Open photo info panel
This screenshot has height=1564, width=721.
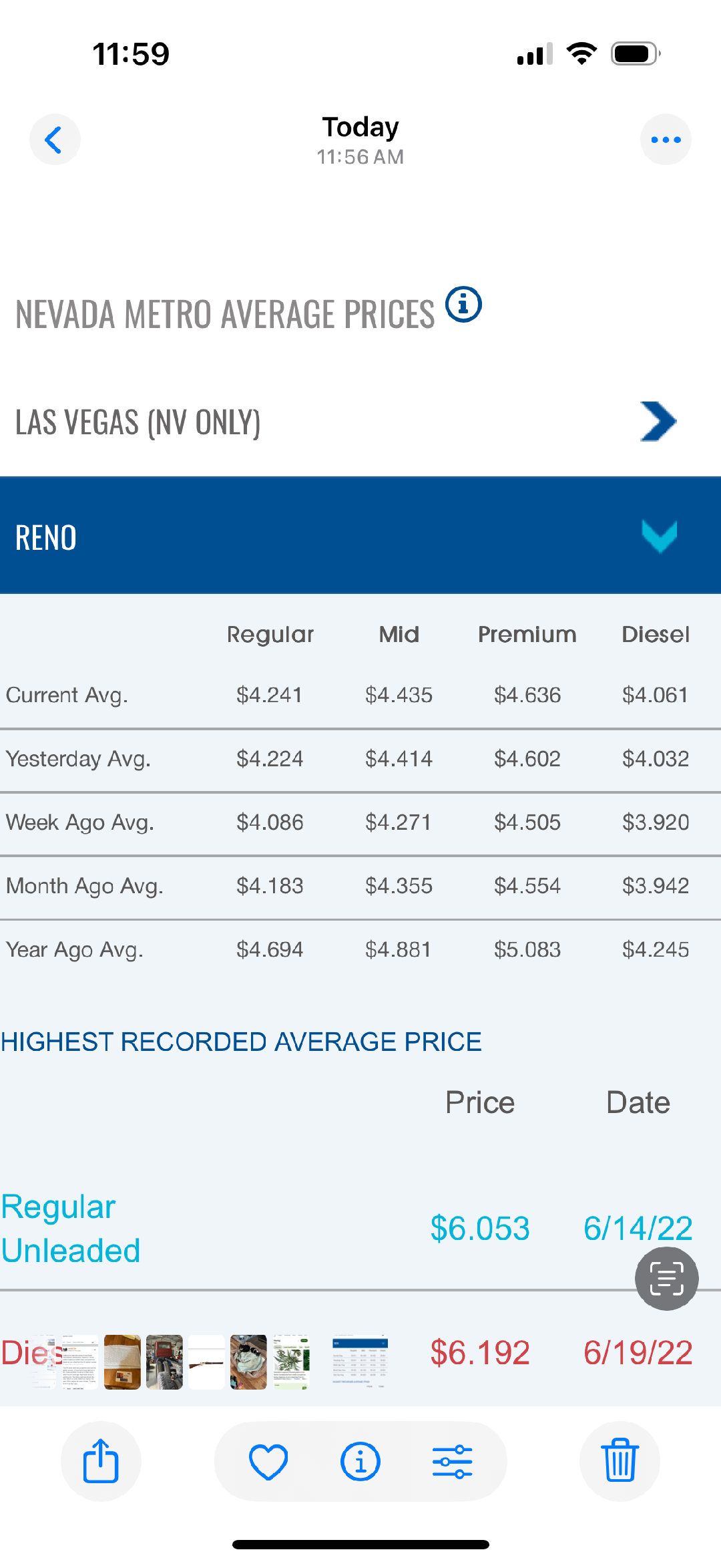click(360, 1461)
